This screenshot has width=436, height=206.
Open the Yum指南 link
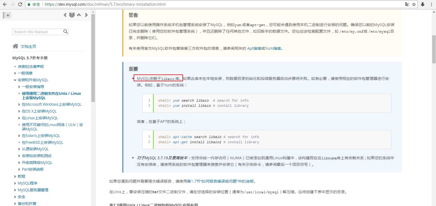pyautogui.click(x=273, y=48)
